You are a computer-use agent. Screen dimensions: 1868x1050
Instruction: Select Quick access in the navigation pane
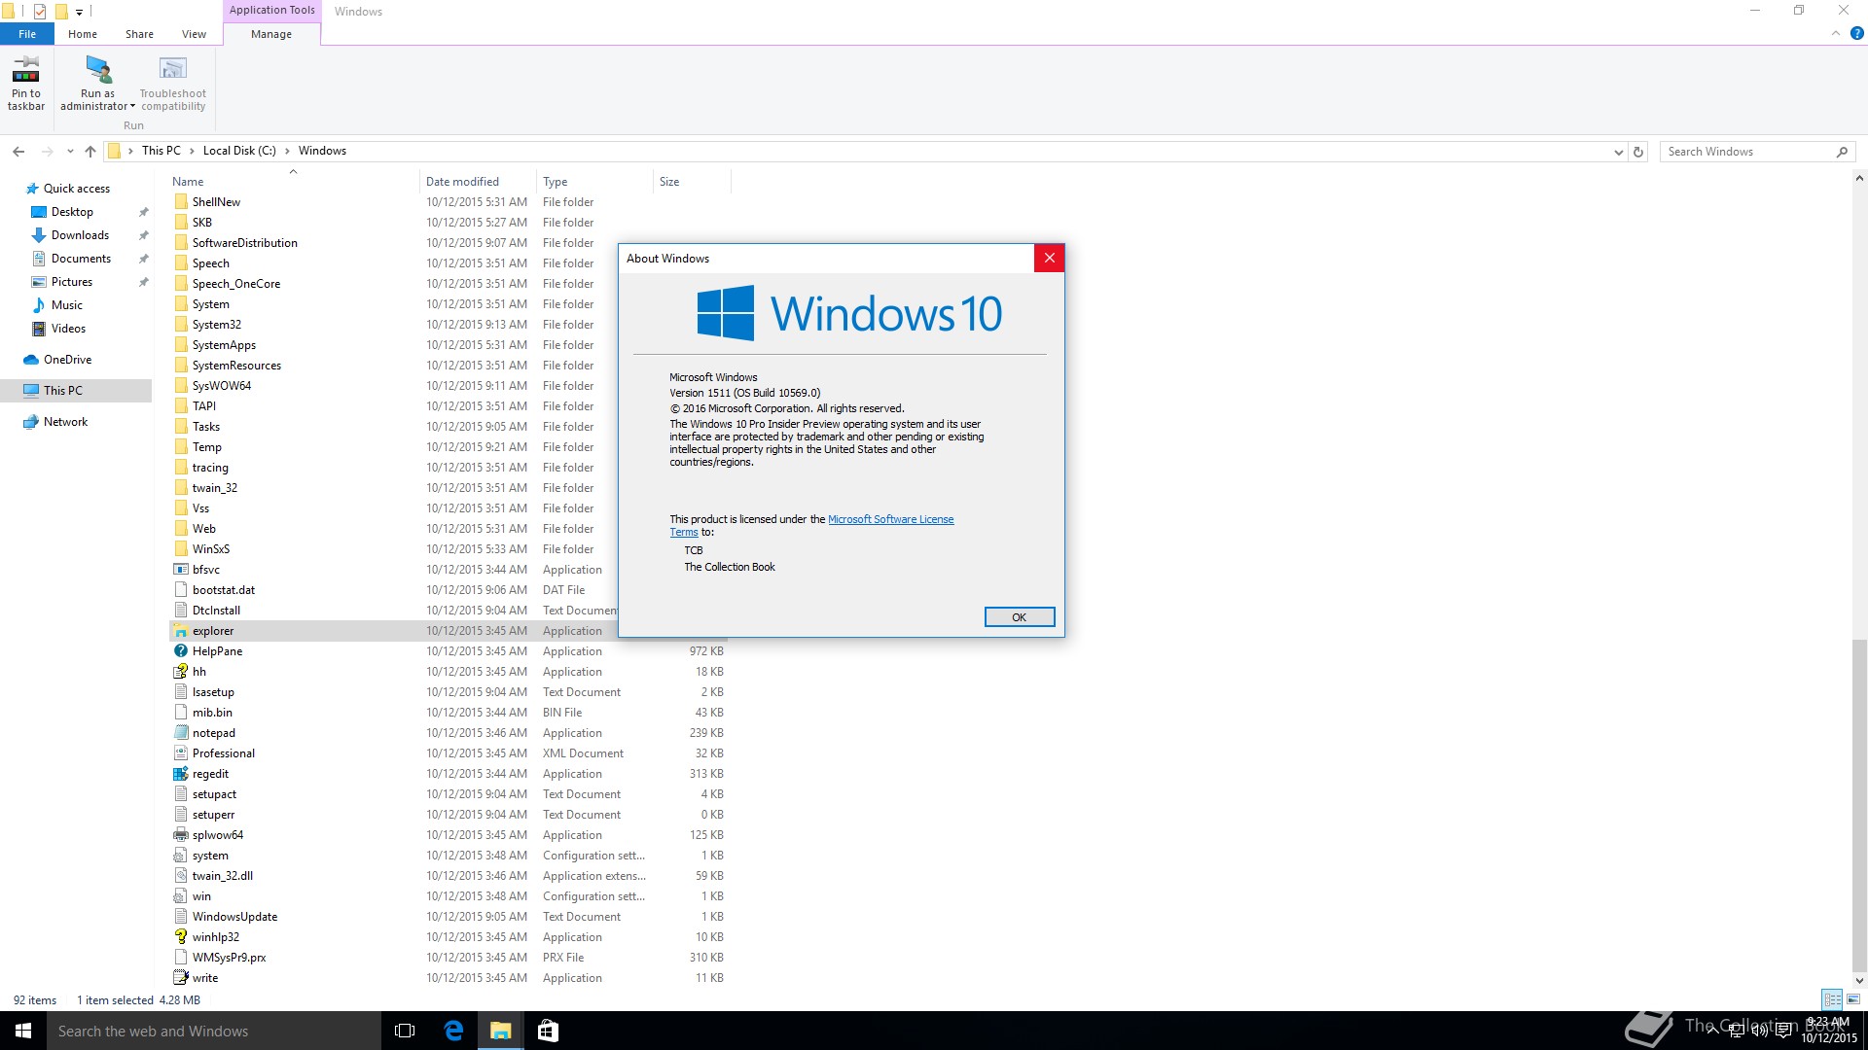point(76,189)
